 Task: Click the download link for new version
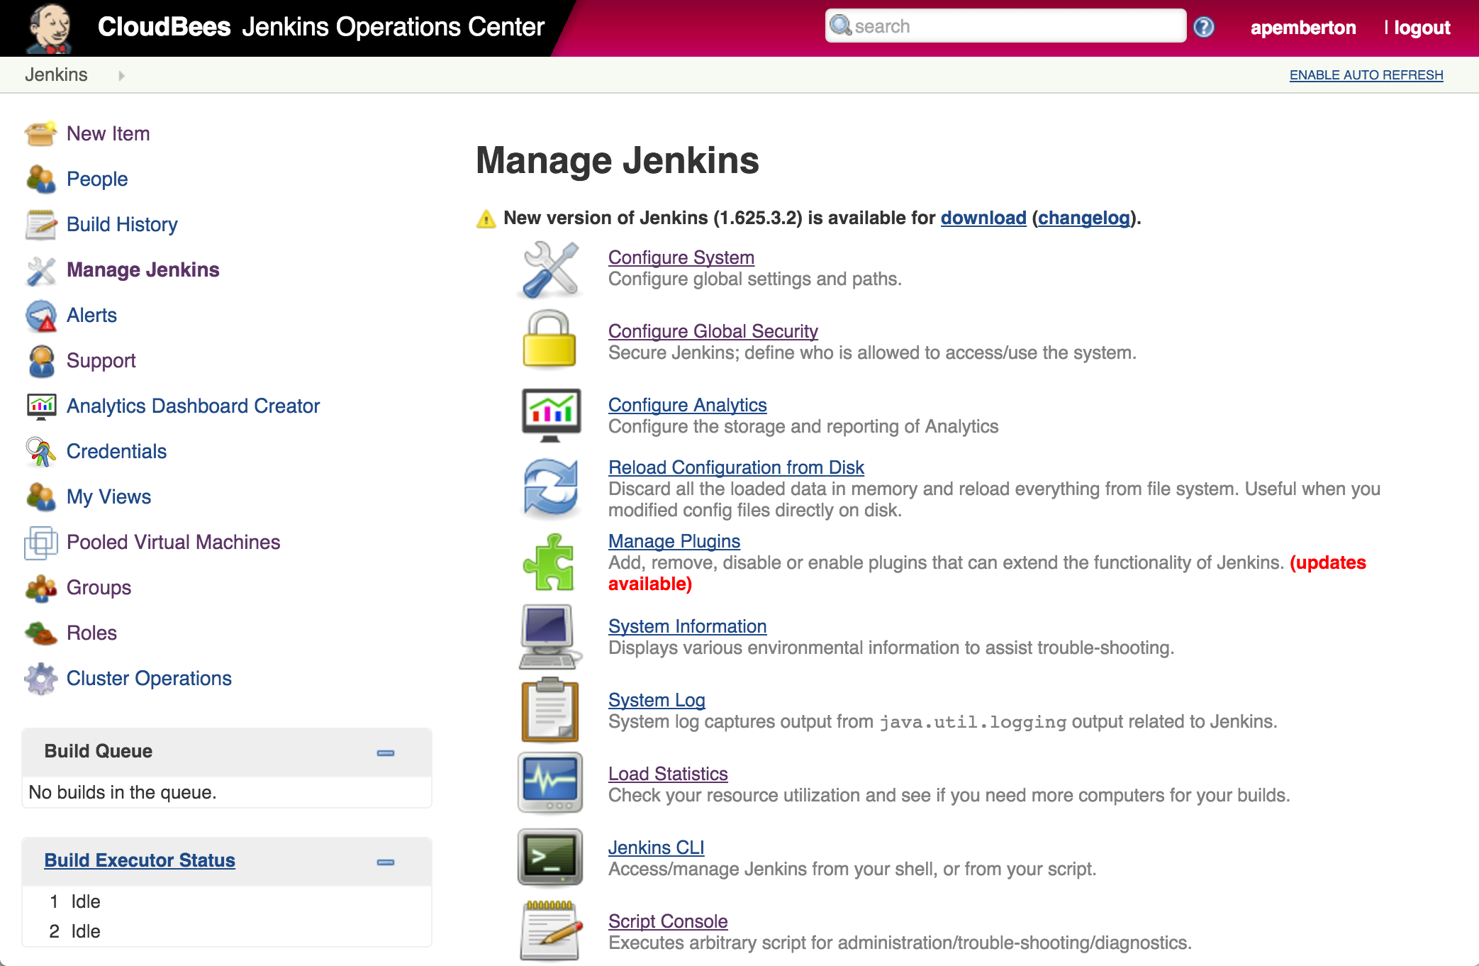pyautogui.click(x=983, y=218)
